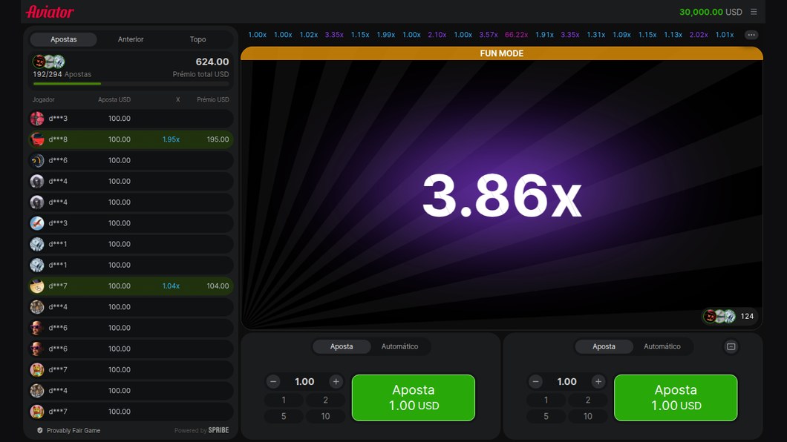The height and width of the screenshot is (442, 787).
Task: Click the FUN MODE banner
Action: [x=501, y=53]
